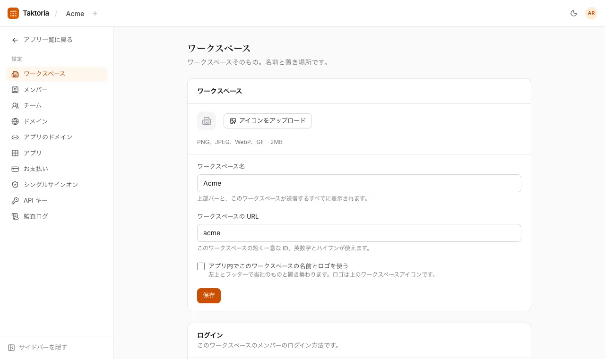Click the ワークスペース building icon in sidebar

pos(15,74)
